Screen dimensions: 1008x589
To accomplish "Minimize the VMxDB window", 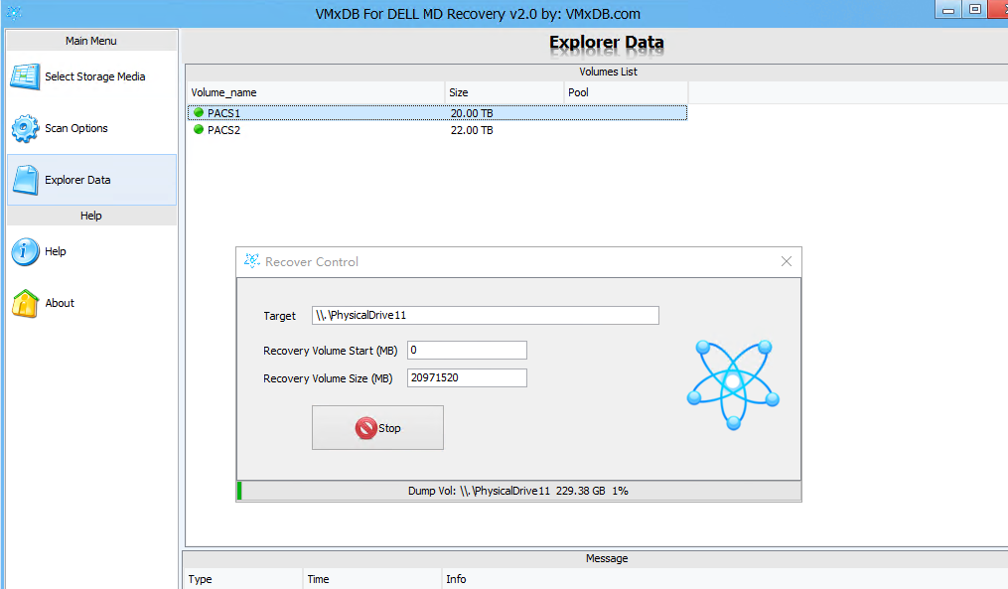I will tap(948, 9).
